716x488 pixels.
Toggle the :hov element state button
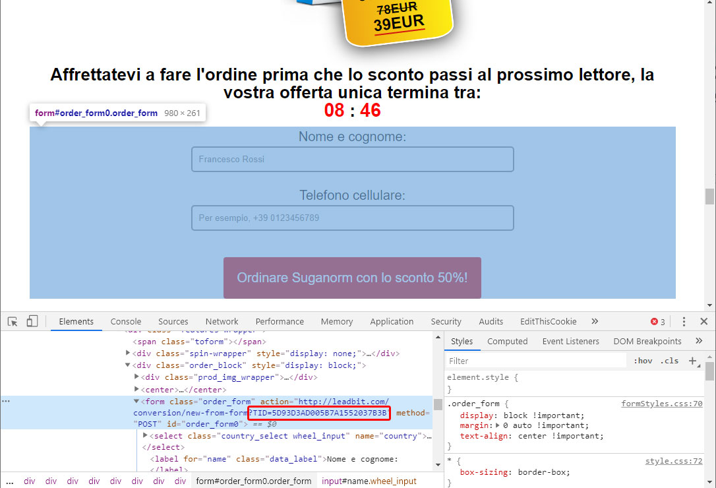coord(643,361)
